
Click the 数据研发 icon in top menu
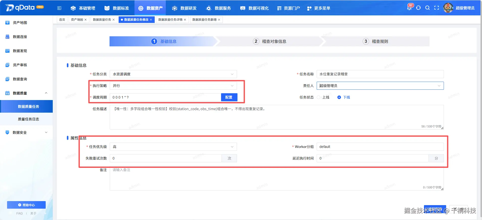click(x=175, y=8)
